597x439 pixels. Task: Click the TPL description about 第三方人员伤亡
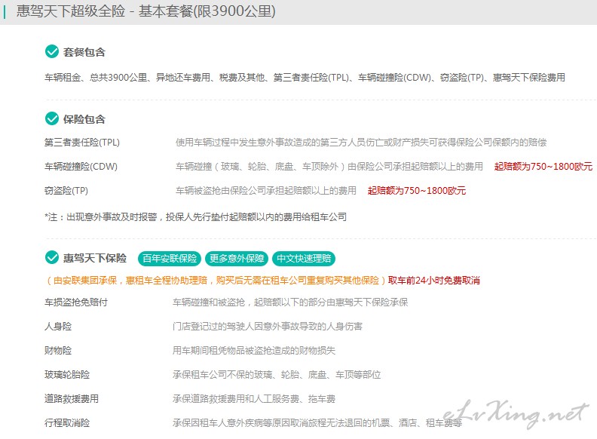(x=361, y=142)
